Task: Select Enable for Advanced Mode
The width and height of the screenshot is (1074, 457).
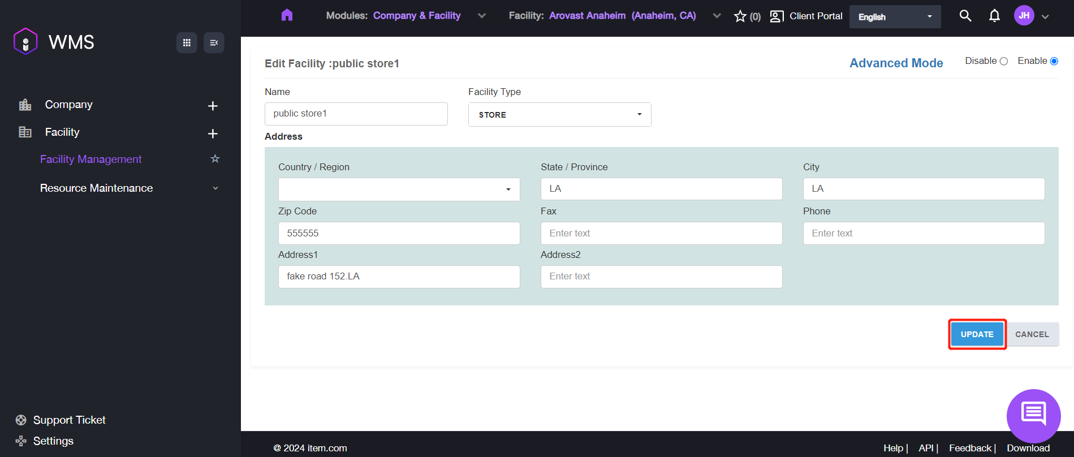Action: tap(1054, 62)
